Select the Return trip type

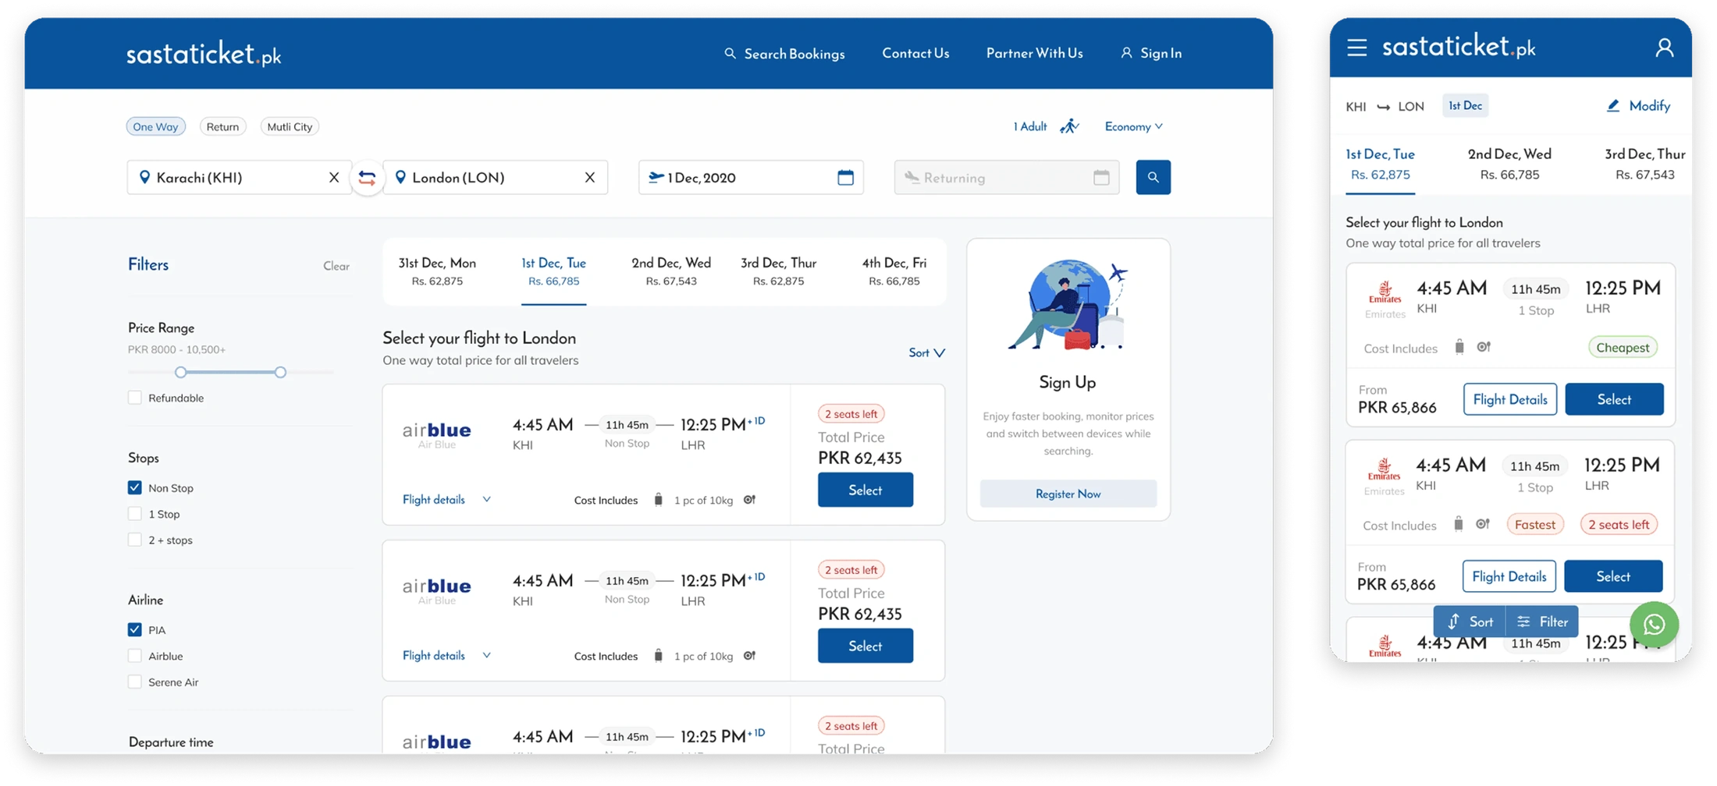tap(222, 126)
